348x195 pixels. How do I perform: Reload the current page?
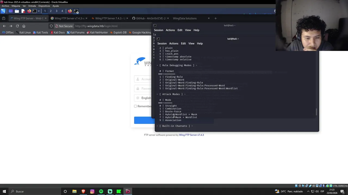(17, 26)
